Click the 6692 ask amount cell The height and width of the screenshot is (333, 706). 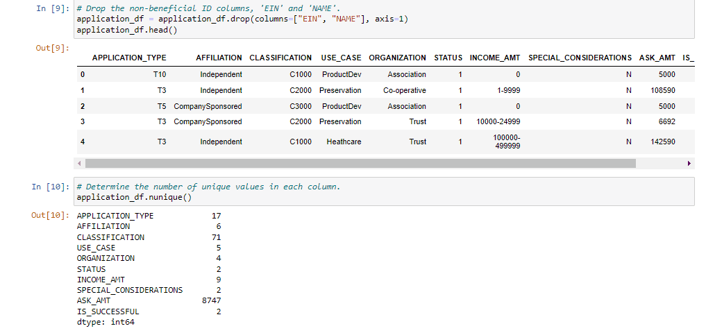667,121
